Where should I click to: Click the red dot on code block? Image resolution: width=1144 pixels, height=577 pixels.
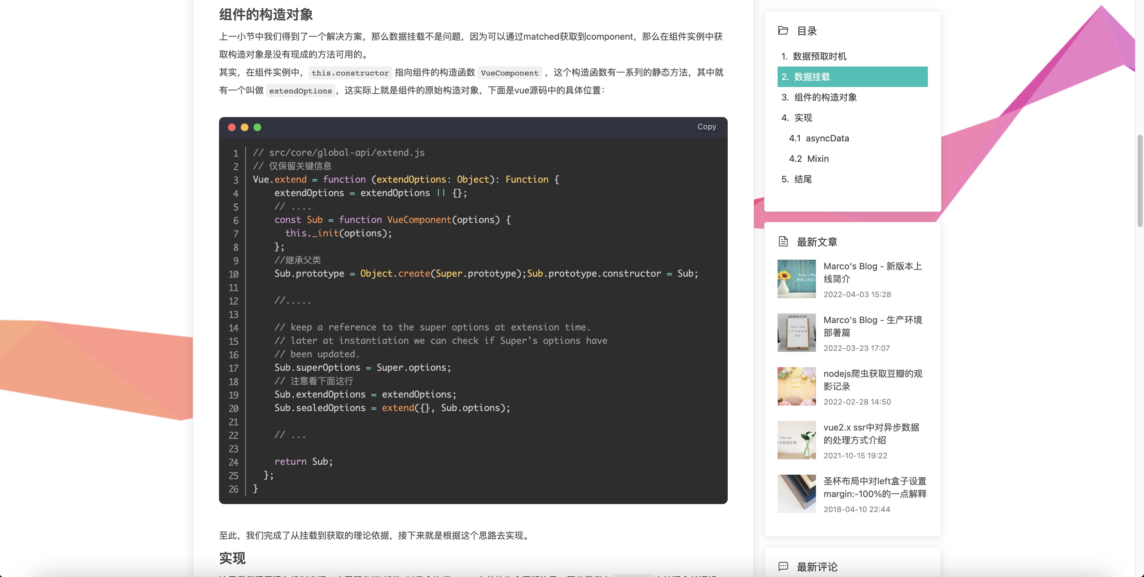(232, 128)
